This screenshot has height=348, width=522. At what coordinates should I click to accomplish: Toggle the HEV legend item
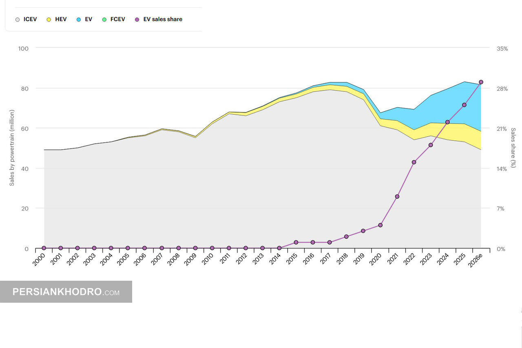tap(57, 19)
